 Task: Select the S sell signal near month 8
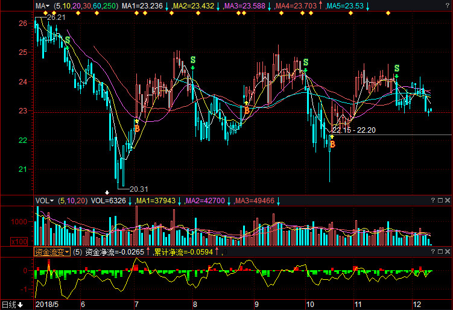[x=193, y=60]
